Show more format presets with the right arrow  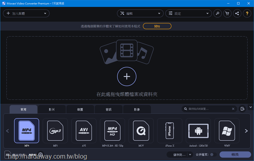pos(246,131)
